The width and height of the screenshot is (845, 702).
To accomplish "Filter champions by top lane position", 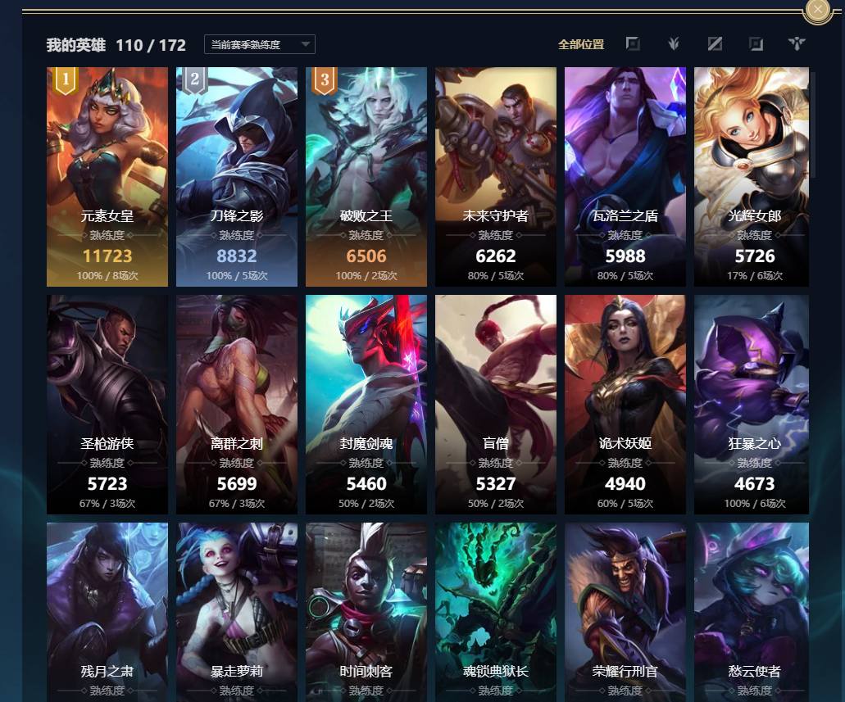I will tap(633, 43).
